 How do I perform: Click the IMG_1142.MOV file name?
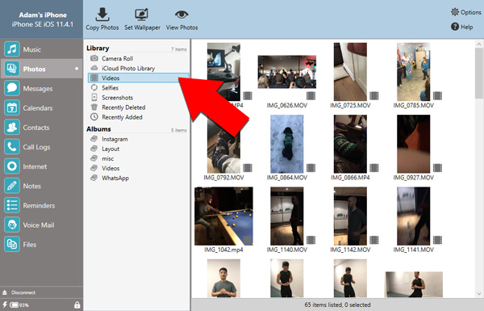click(350, 250)
